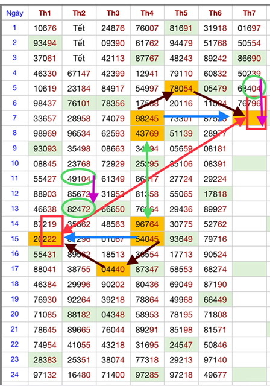This screenshot has width=270, height=386.
Task: Click orange cell 20222 on day 15
Action: point(45,239)
